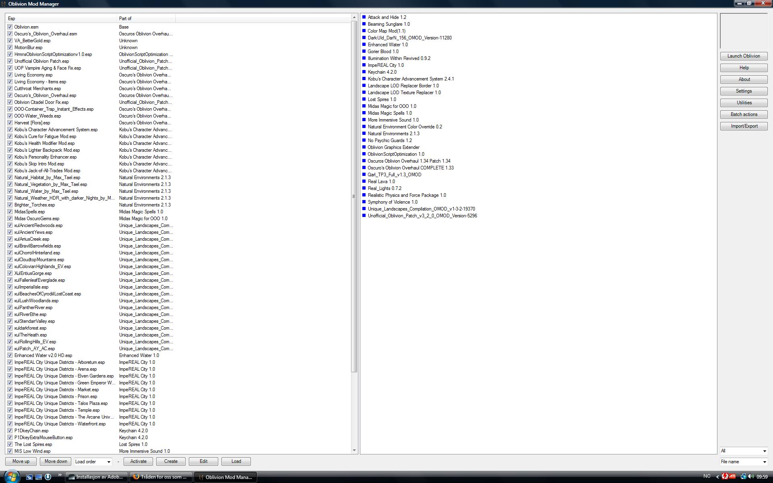Select Oblivion Mod Manager taskbar button
Screen dimensions: 773x483
pyautogui.click(x=225, y=477)
